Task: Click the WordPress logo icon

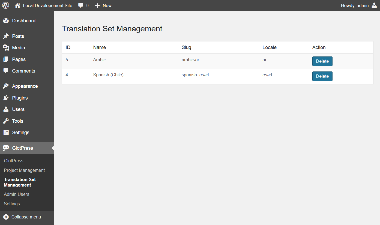Action: click(x=6, y=5)
